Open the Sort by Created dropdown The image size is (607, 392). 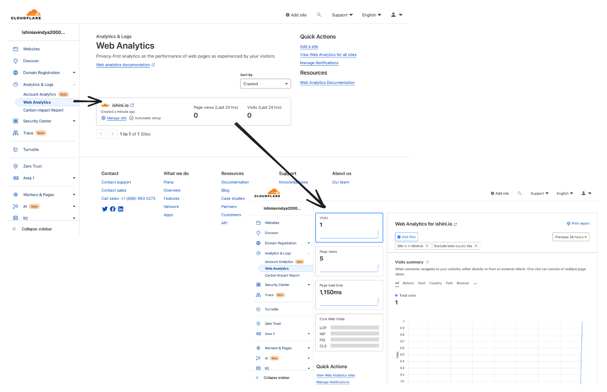tap(265, 84)
